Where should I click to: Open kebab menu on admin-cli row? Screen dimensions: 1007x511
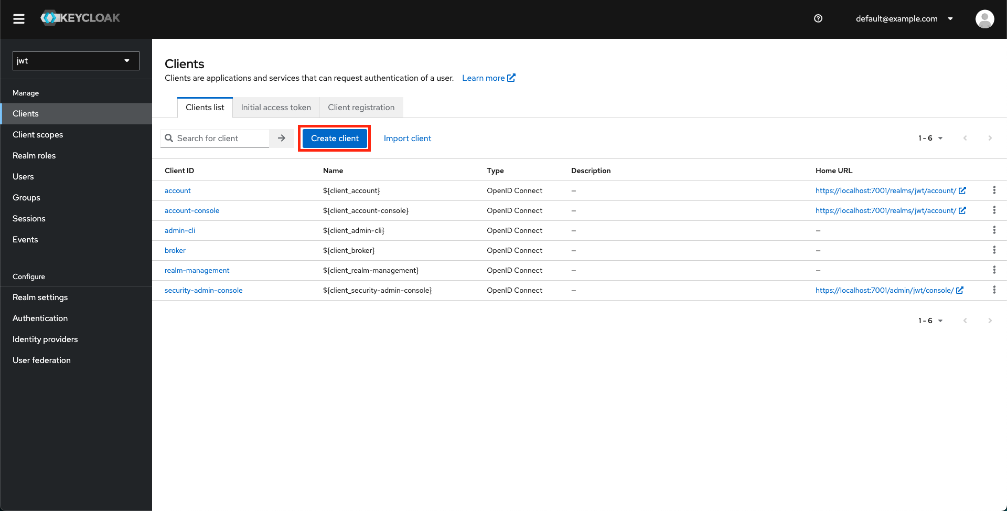[994, 230]
